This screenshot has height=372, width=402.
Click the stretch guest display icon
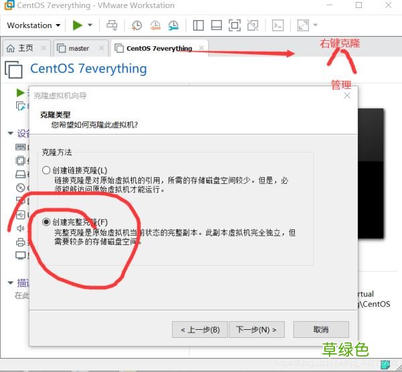click(303, 25)
